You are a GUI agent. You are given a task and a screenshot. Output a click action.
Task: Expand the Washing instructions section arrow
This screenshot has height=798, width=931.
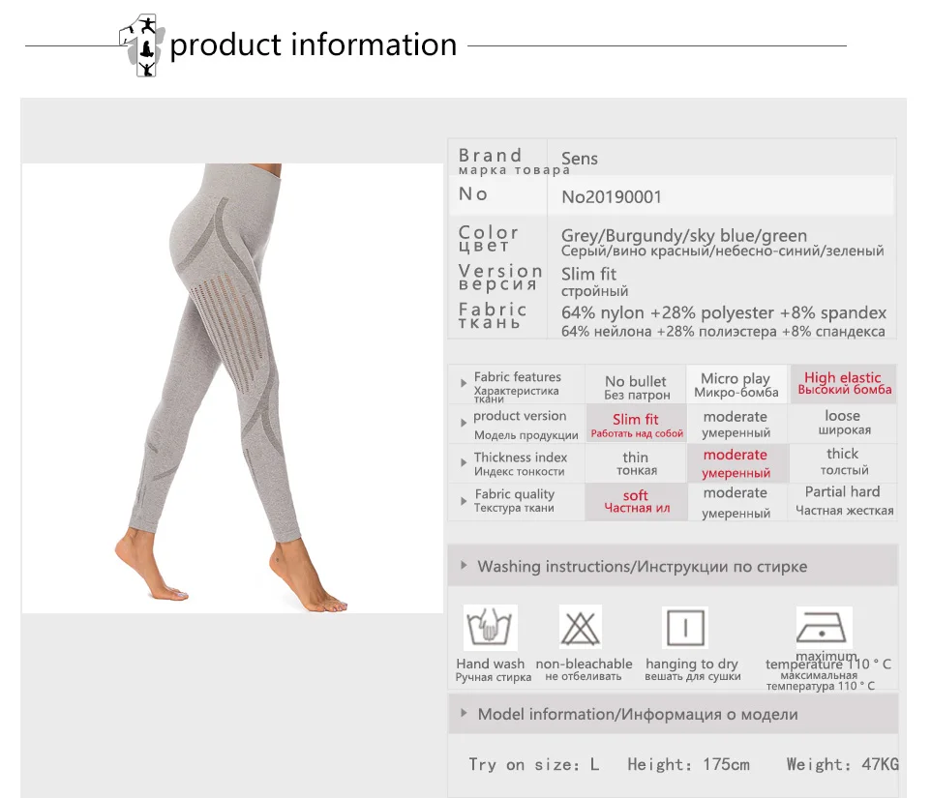pyautogui.click(x=464, y=566)
